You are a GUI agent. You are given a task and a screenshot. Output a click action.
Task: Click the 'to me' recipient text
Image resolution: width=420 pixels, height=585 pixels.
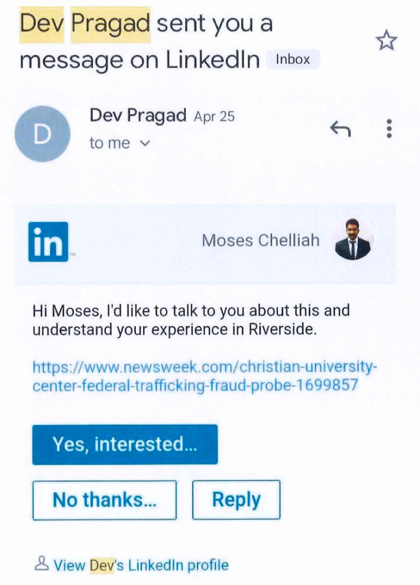pyautogui.click(x=110, y=144)
